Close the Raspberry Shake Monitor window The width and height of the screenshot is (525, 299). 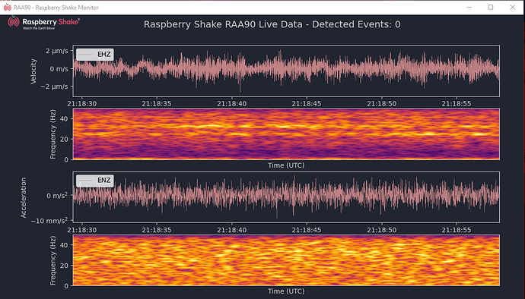coord(512,8)
